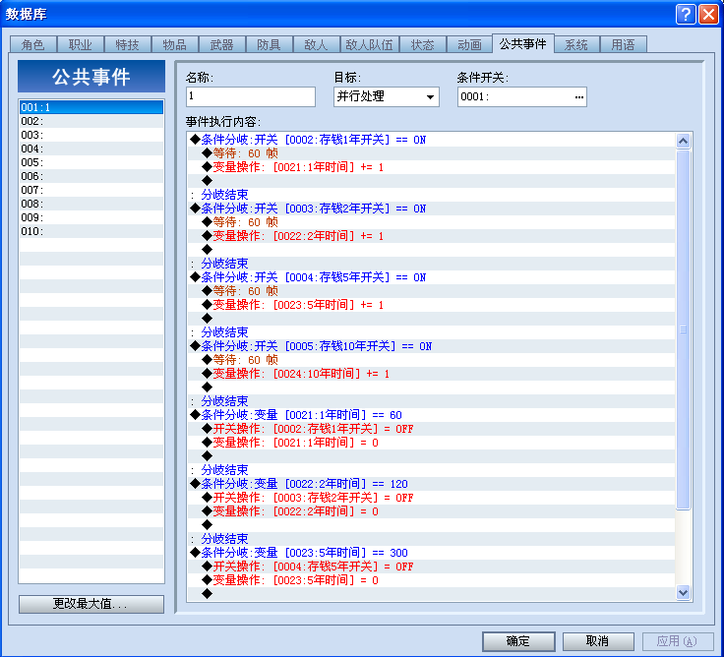
Task: Select line 条件分歧 开关 [0004:存钱5年开关] == ON
Action: (x=432, y=277)
